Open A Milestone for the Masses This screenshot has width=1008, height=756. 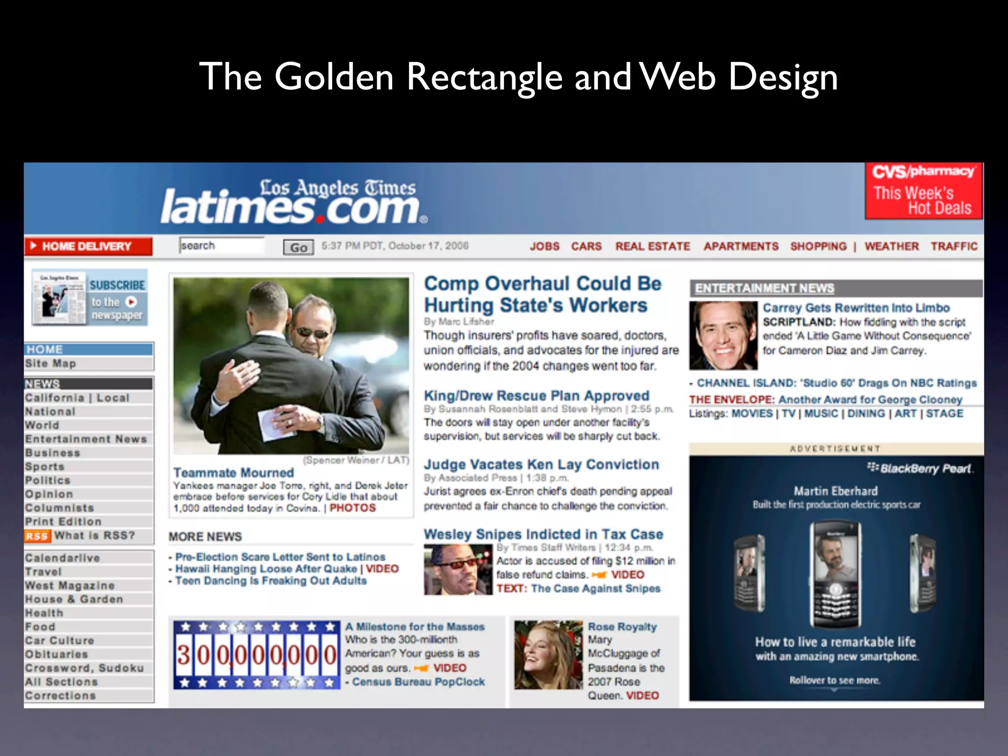click(415, 627)
